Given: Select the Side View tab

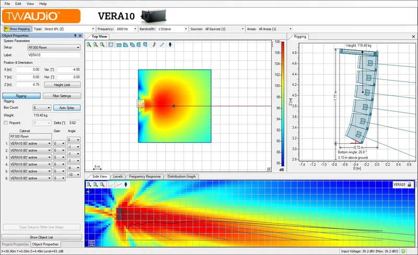Looking at the screenshot, I should pyautogui.click(x=99, y=176).
